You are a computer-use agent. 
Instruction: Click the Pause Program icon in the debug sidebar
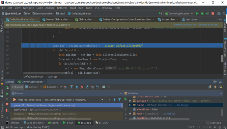click(7, 99)
